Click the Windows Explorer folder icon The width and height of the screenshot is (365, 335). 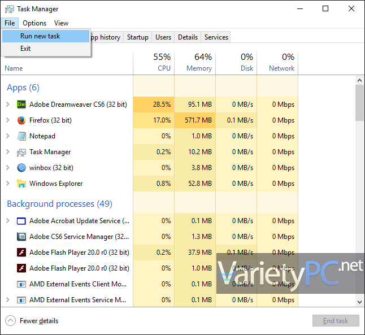click(x=21, y=184)
